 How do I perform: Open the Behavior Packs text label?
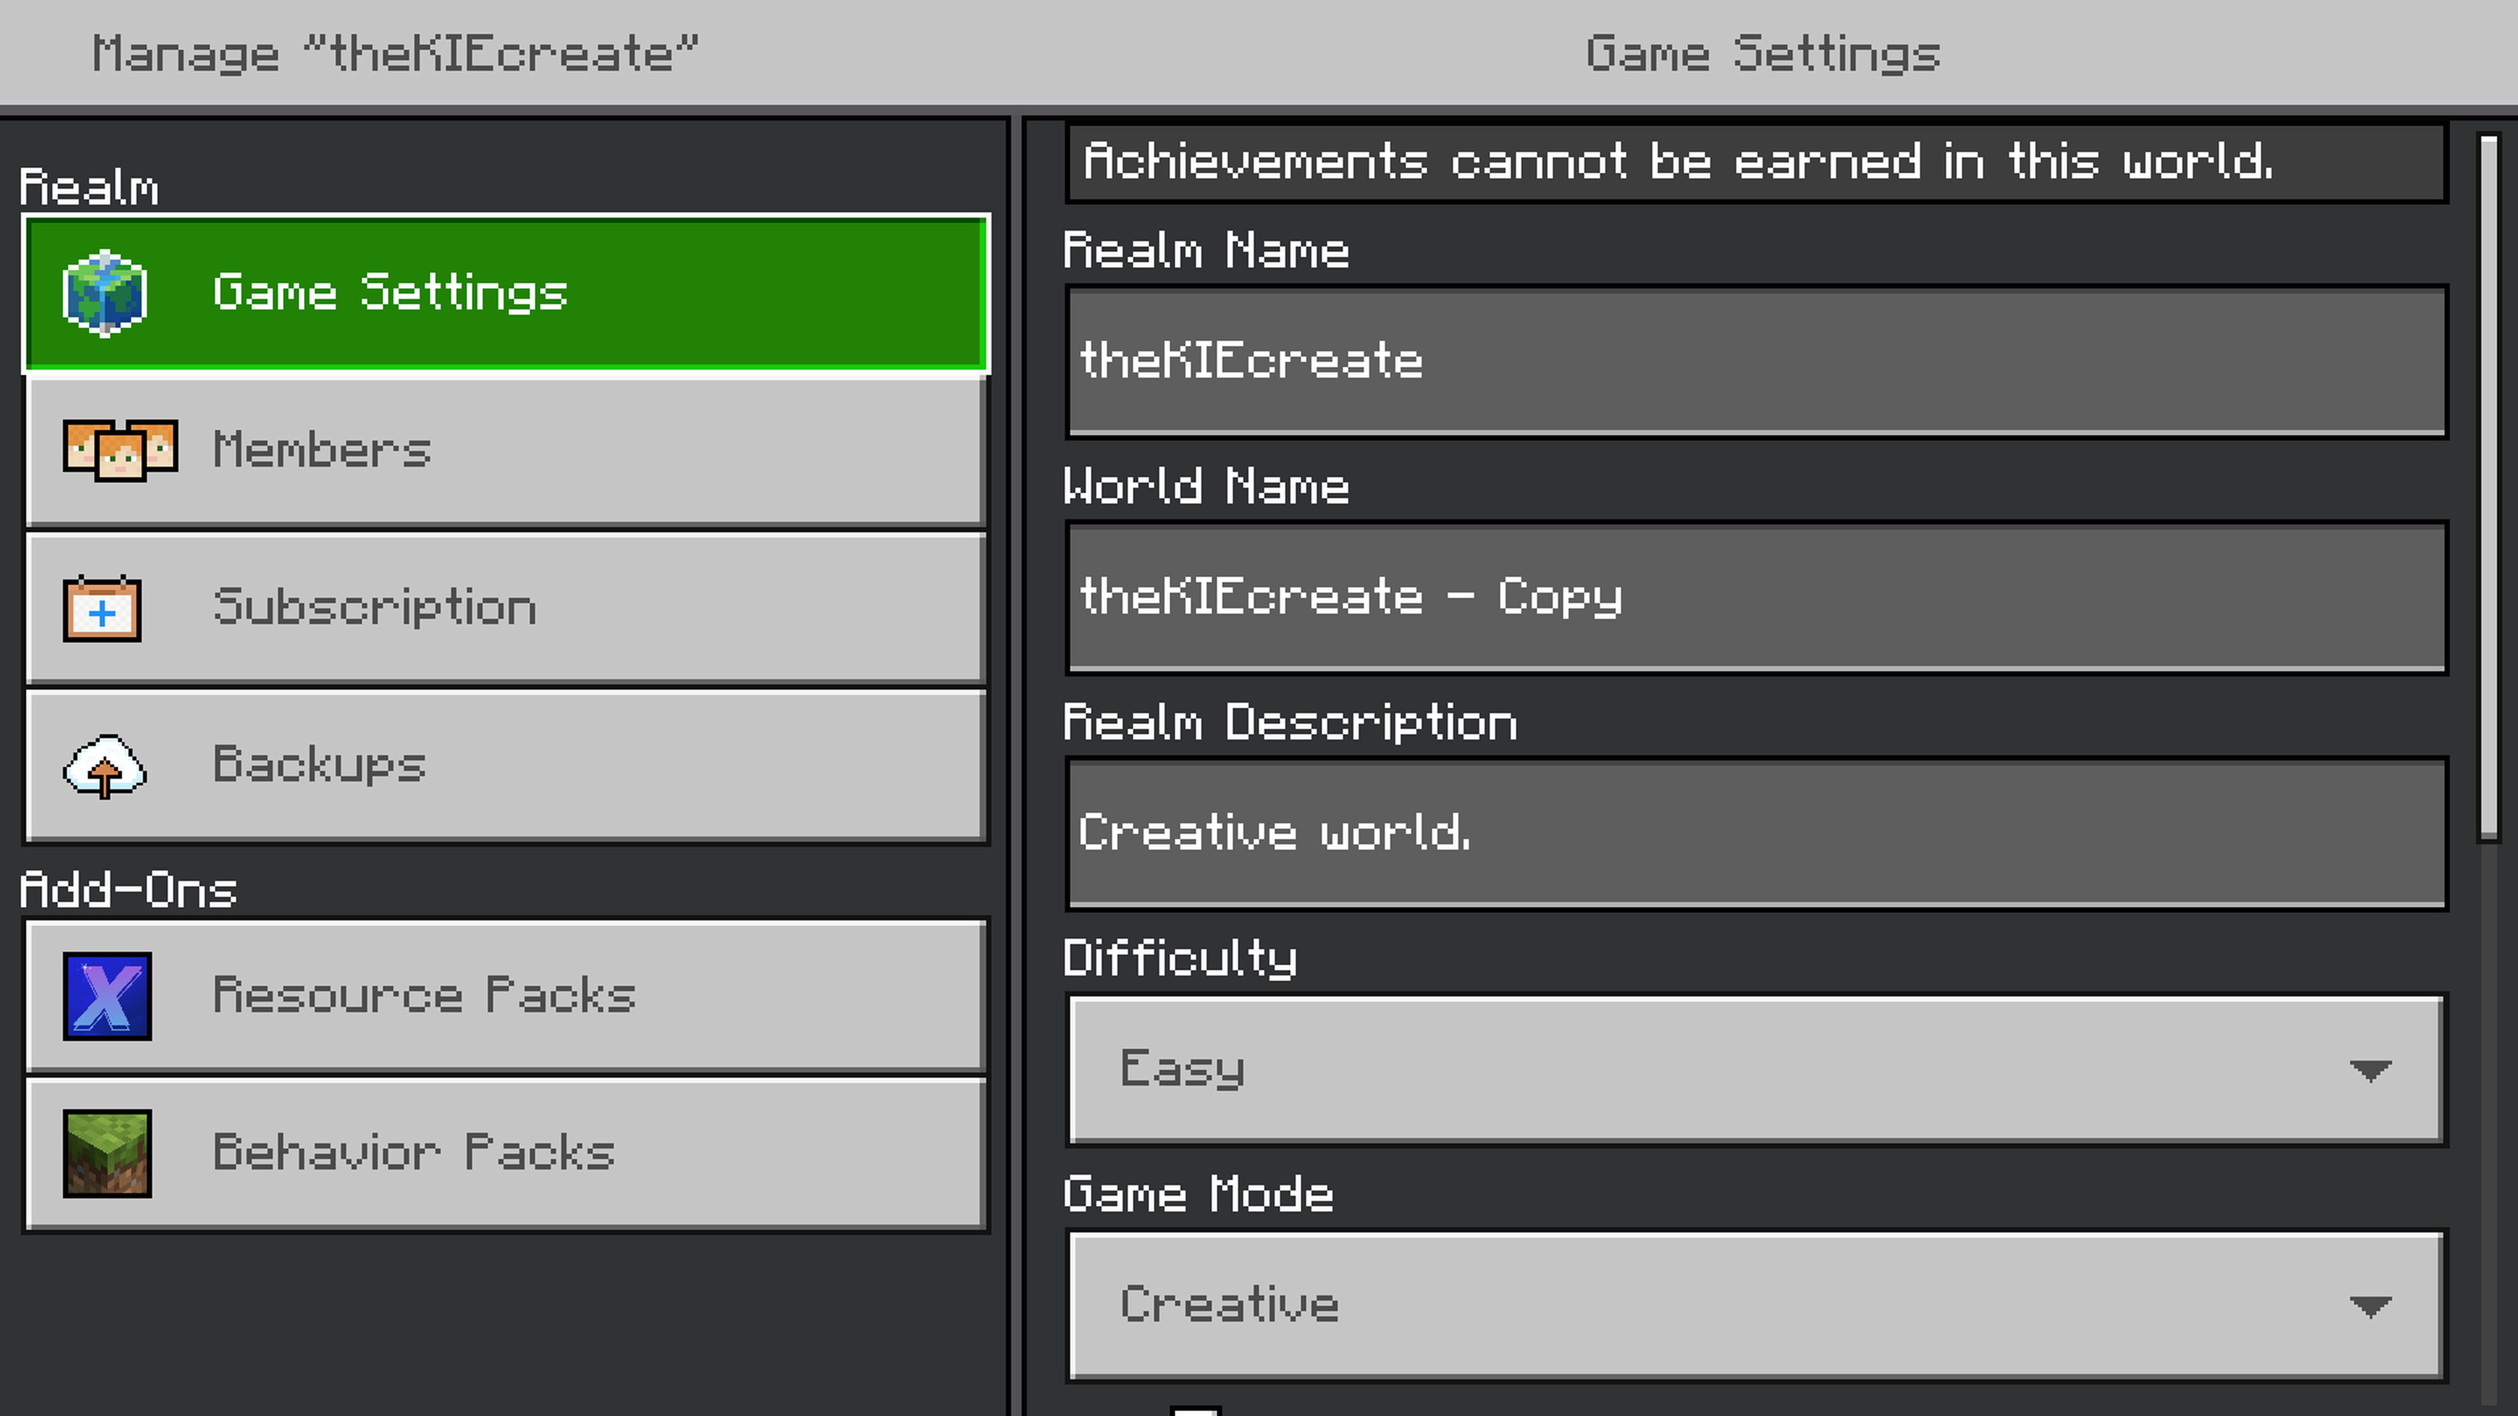tap(414, 1153)
